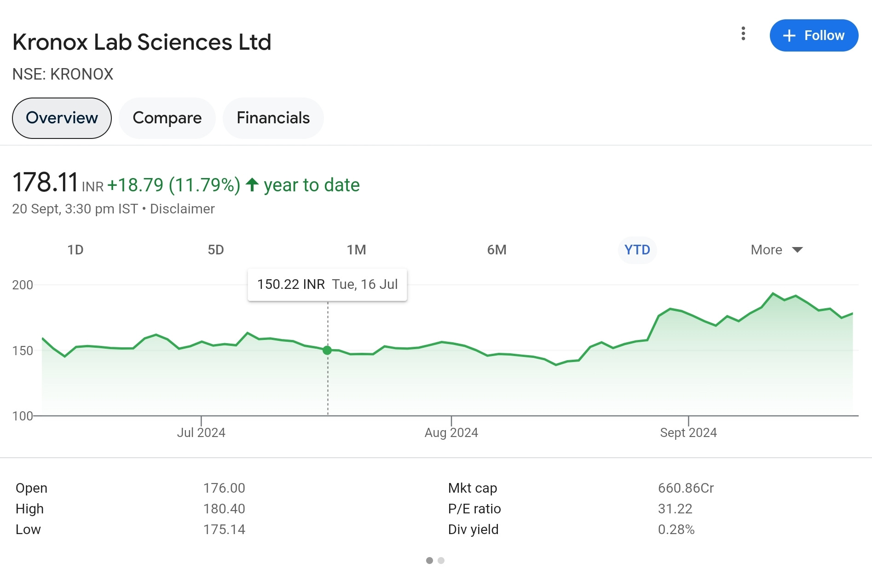The image size is (872, 581).
Task: Follow Kronox Lab Sciences stock
Action: pyautogui.click(x=814, y=35)
